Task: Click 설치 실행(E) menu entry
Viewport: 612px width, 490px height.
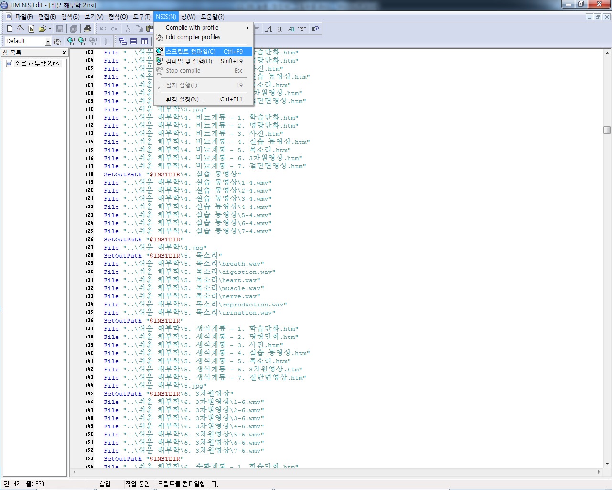Action: [x=203, y=85]
